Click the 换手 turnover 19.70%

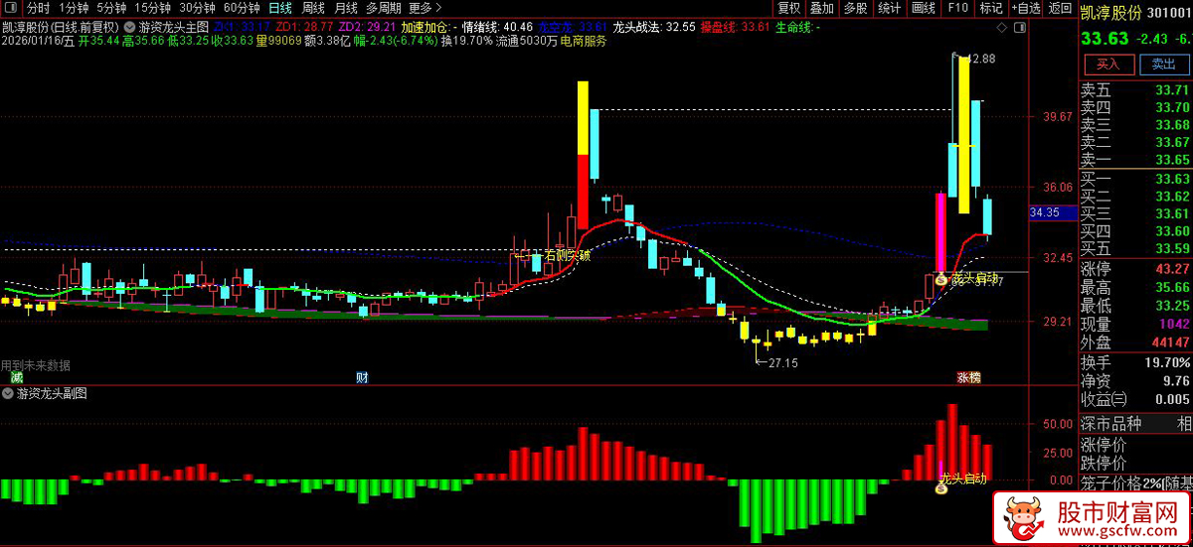[x=1168, y=362]
